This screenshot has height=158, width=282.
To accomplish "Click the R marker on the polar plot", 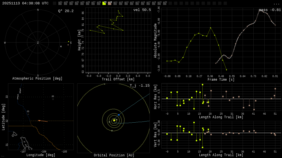I will tap(61, 47).
